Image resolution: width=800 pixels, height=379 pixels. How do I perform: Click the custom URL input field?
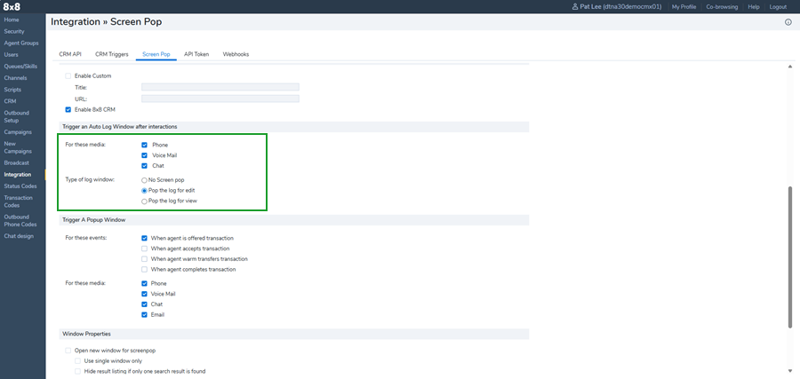click(x=220, y=98)
